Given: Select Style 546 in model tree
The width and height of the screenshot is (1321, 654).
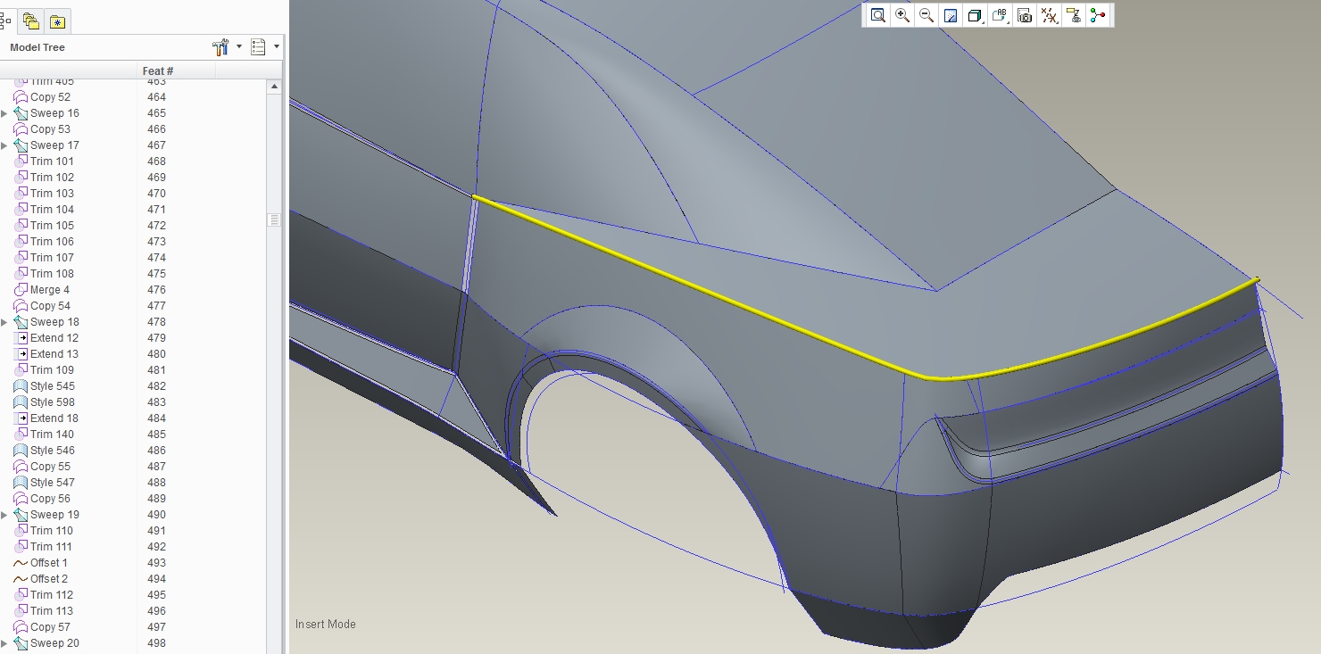Looking at the screenshot, I should tap(53, 451).
